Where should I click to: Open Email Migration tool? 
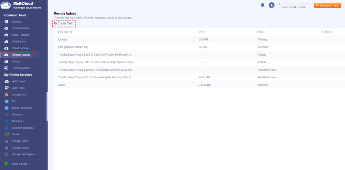coord(21,68)
